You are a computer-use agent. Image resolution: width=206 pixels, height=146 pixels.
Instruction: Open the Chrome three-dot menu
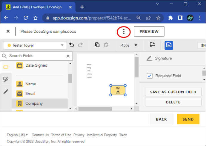pos(200,18)
